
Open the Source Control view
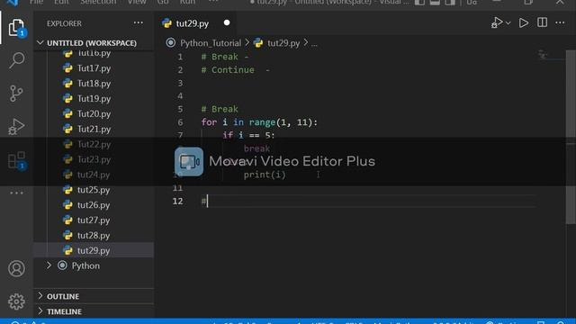[16, 94]
